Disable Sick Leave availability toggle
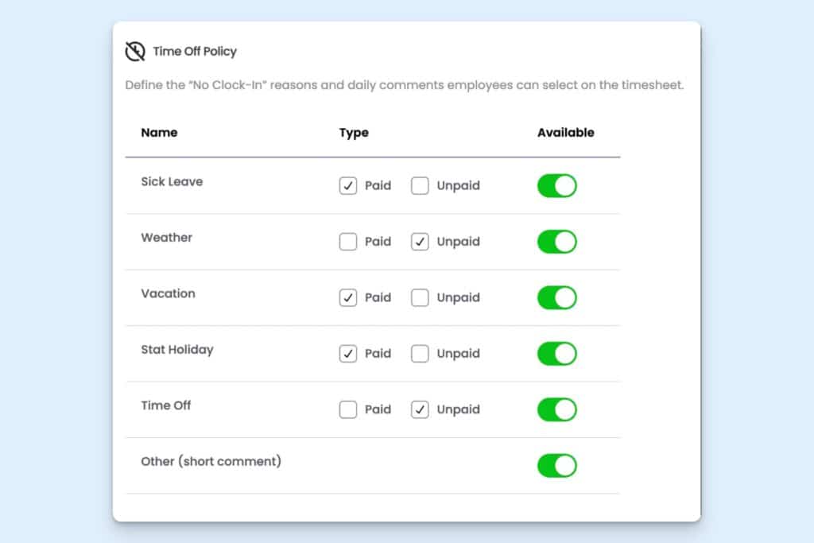The height and width of the screenshot is (543, 814). [556, 186]
